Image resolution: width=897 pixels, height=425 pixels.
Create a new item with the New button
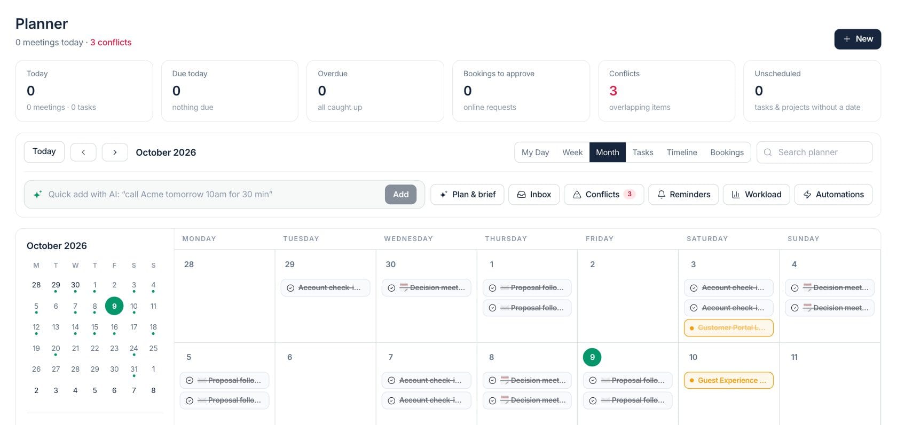[x=857, y=39]
